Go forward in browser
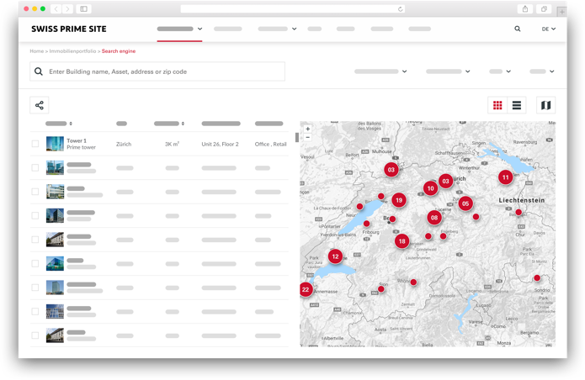585x380 pixels. 67,9
